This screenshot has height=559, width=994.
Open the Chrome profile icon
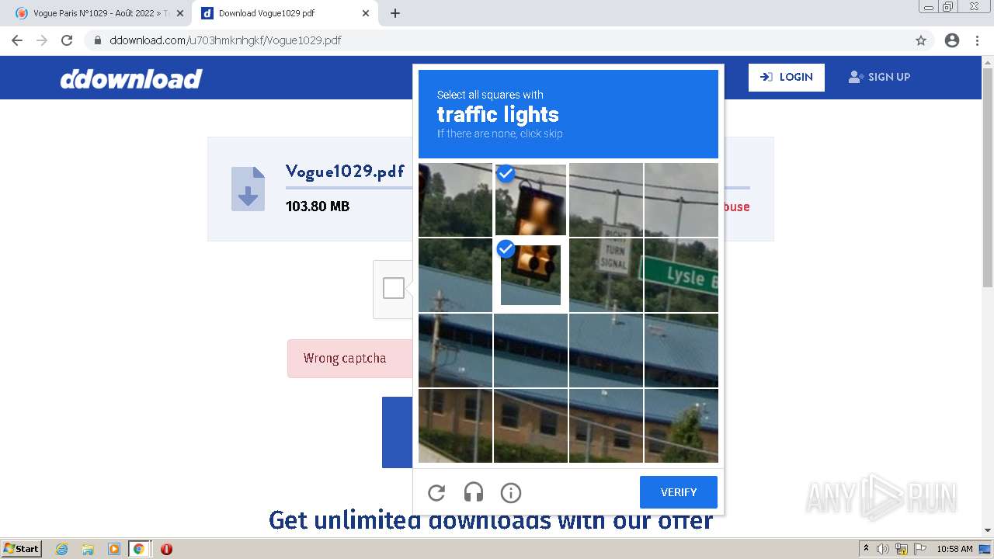pyautogui.click(x=952, y=40)
